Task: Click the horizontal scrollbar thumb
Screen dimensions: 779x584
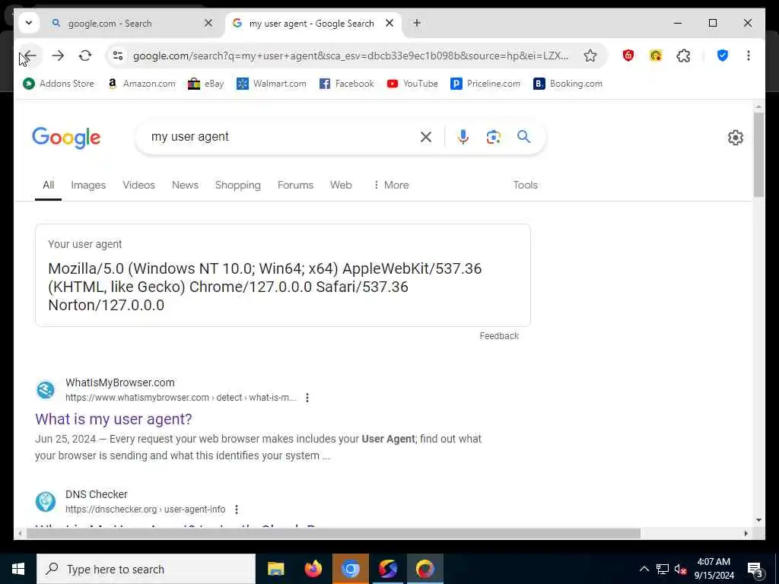Action: [x=333, y=533]
